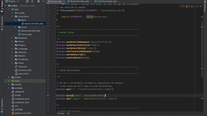Click the locate-file target icon in Project toolbar

pos(27,1)
